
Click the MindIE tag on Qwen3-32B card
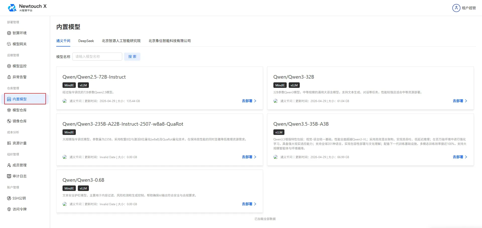pos(280,85)
